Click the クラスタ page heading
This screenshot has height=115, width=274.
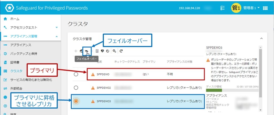[x=78, y=24]
